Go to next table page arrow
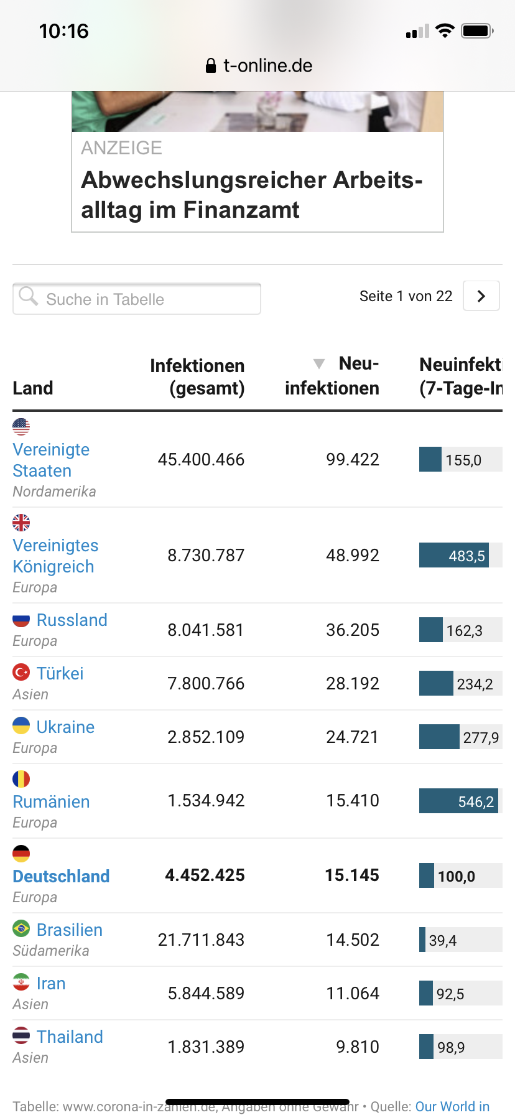 [481, 296]
